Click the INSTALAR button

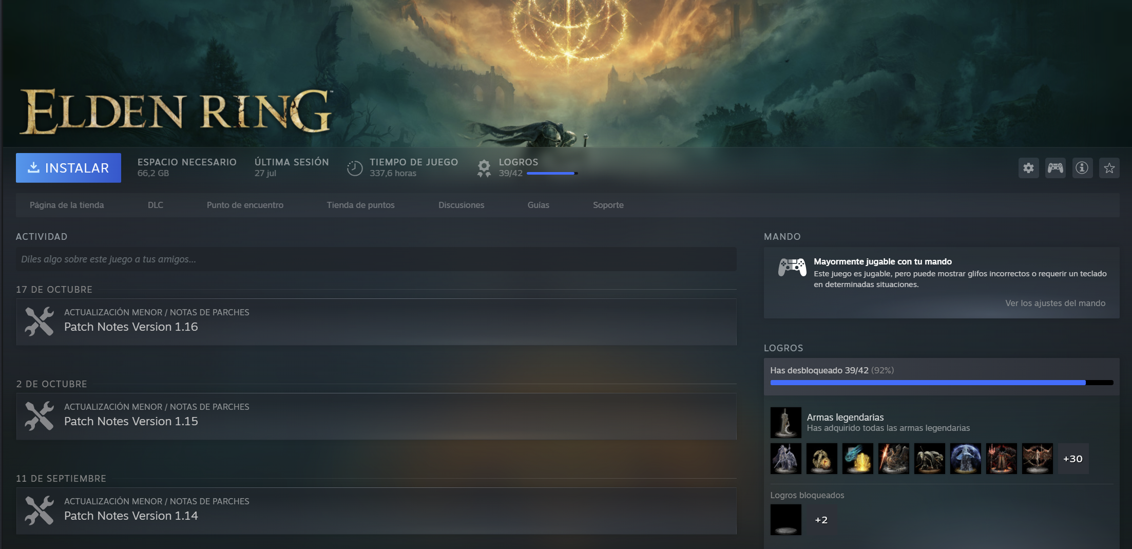pos(68,168)
